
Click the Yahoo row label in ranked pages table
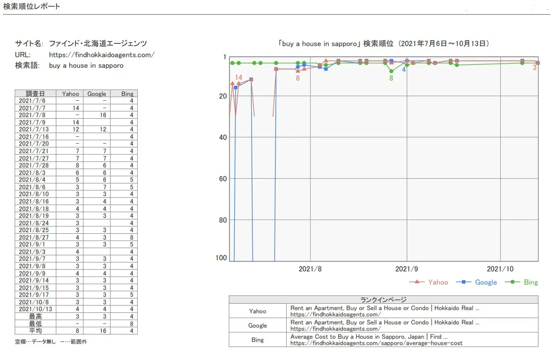pyautogui.click(x=258, y=311)
